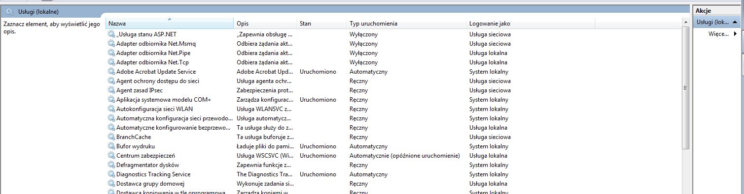The image size is (744, 194).
Task: Click gear icon beside BranchCache
Action: (x=111, y=137)
